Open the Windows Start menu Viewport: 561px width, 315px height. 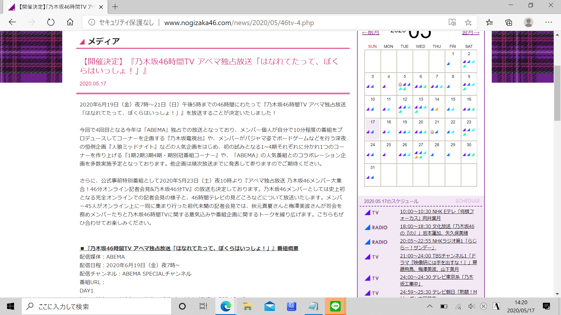(x=10, y=306)
